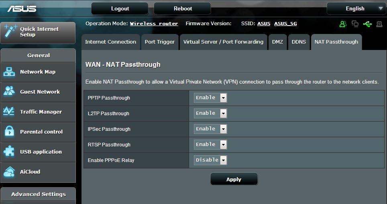Open the Network Map menu item
The height and width of the screenshot is (204, 387).
(x=38, y=72)
